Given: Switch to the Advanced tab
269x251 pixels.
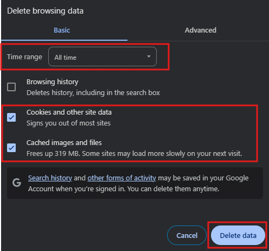Looking at the screenshot, I should click(201, 30).
